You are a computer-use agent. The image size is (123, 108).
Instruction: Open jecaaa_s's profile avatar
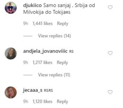point(11,92)
